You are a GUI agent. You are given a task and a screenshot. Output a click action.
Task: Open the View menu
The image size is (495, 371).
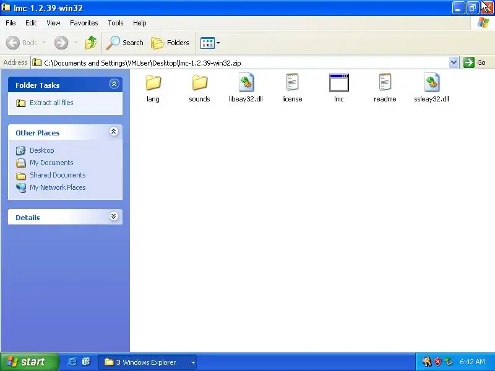click(53, 23)
